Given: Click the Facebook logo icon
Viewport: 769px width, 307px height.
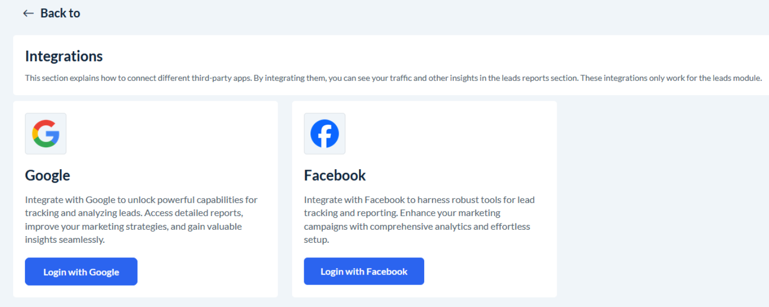Looking at the screenshot, I should (325, 134).
